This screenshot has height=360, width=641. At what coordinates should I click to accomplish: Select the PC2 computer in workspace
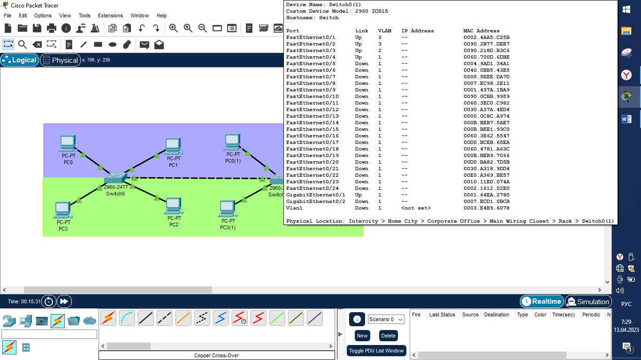[x=174, y=206]
